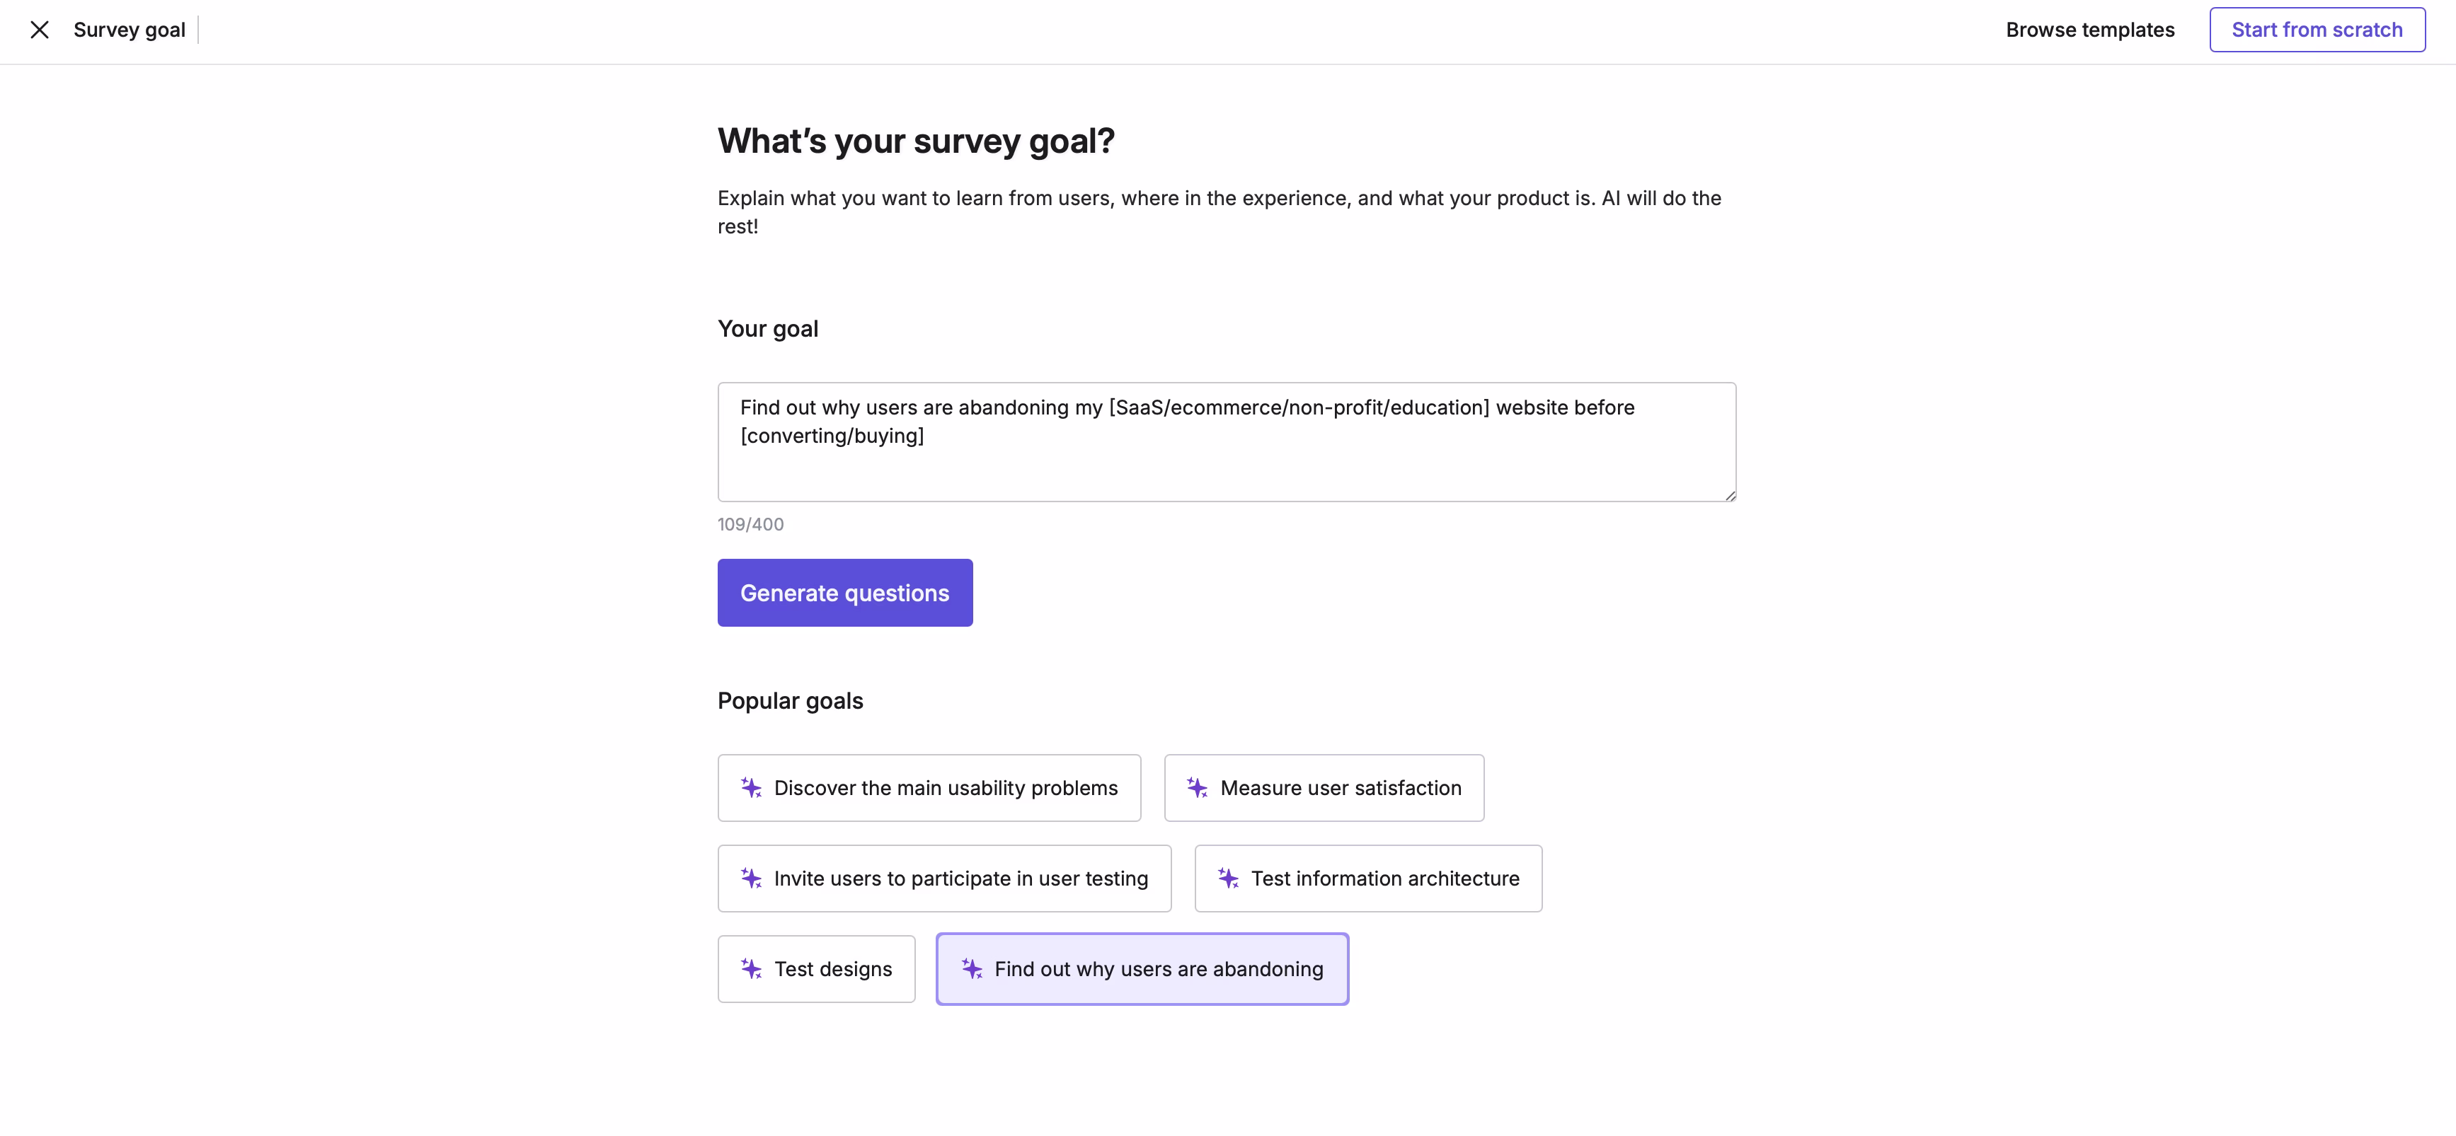Choose "Invite users to participate in user testing"

pyautogui.click(x=945, y=879)
